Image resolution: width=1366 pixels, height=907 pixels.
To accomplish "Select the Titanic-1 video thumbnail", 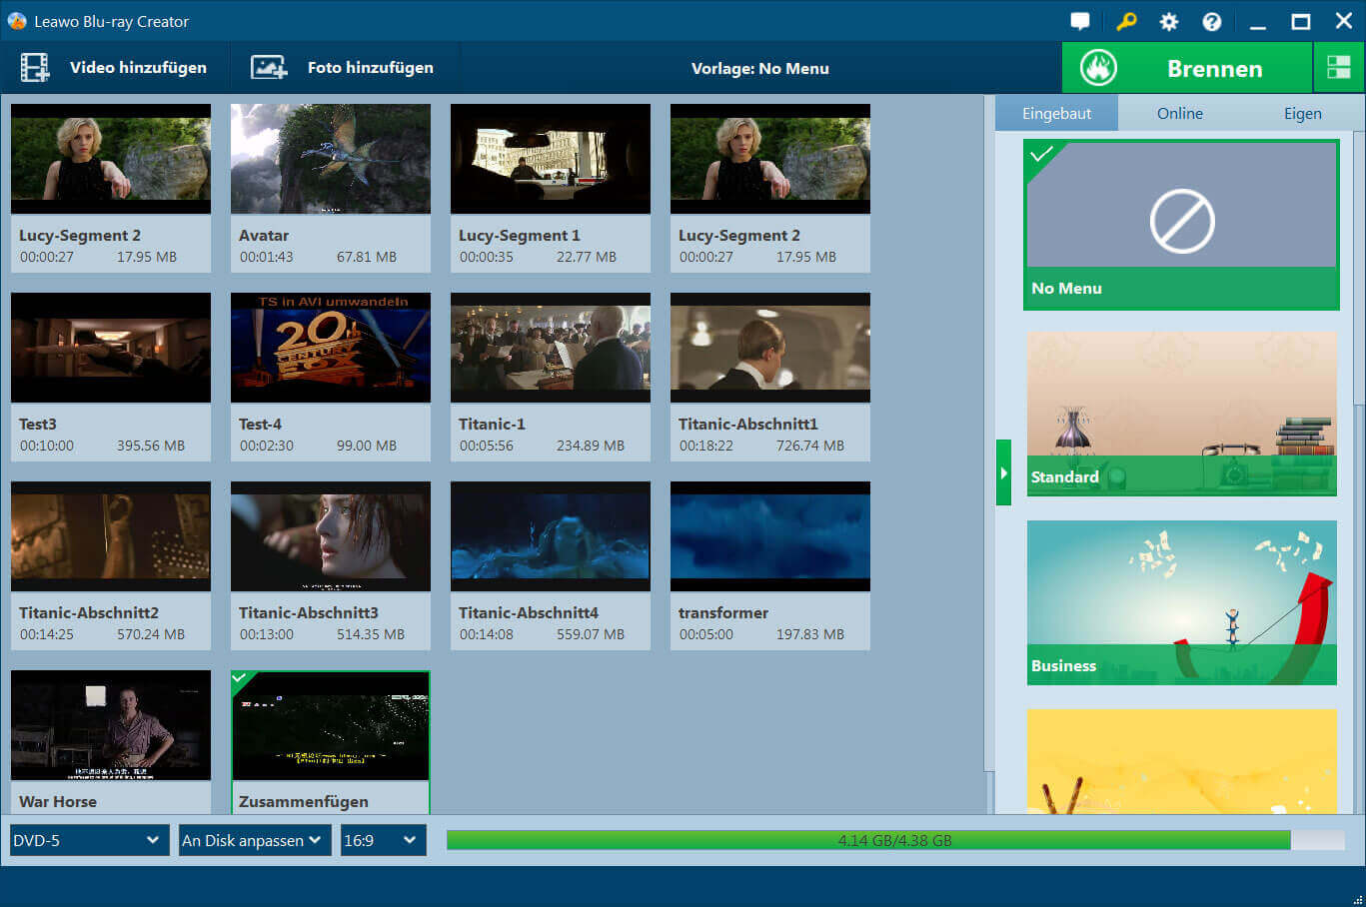I will click(x=551, y=348).
